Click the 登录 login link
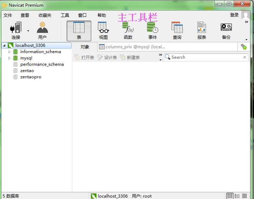This screenshot has height=199, width=254. pos(234,15)
